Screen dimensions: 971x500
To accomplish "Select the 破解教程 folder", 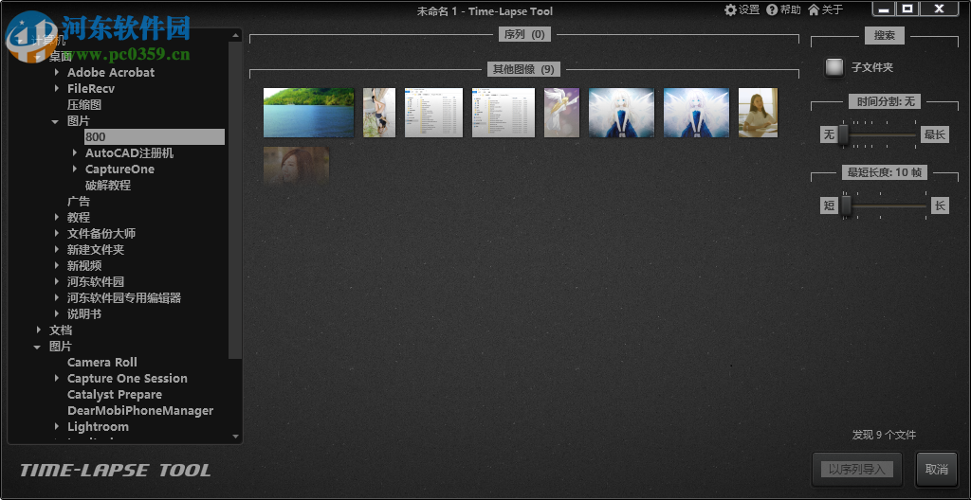I will (x=108, y=185).
